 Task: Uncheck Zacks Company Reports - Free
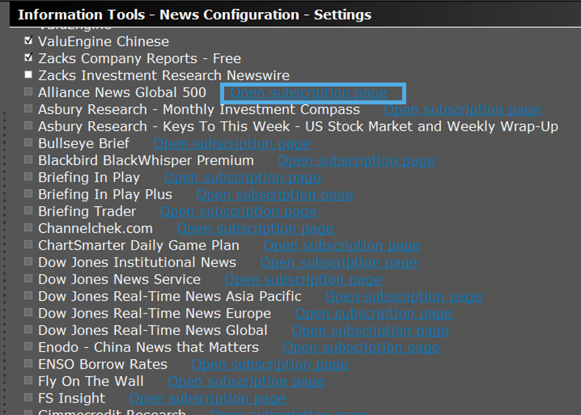28,57
